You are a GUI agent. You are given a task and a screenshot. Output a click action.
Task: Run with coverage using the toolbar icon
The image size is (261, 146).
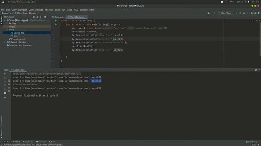coord(244,13)
